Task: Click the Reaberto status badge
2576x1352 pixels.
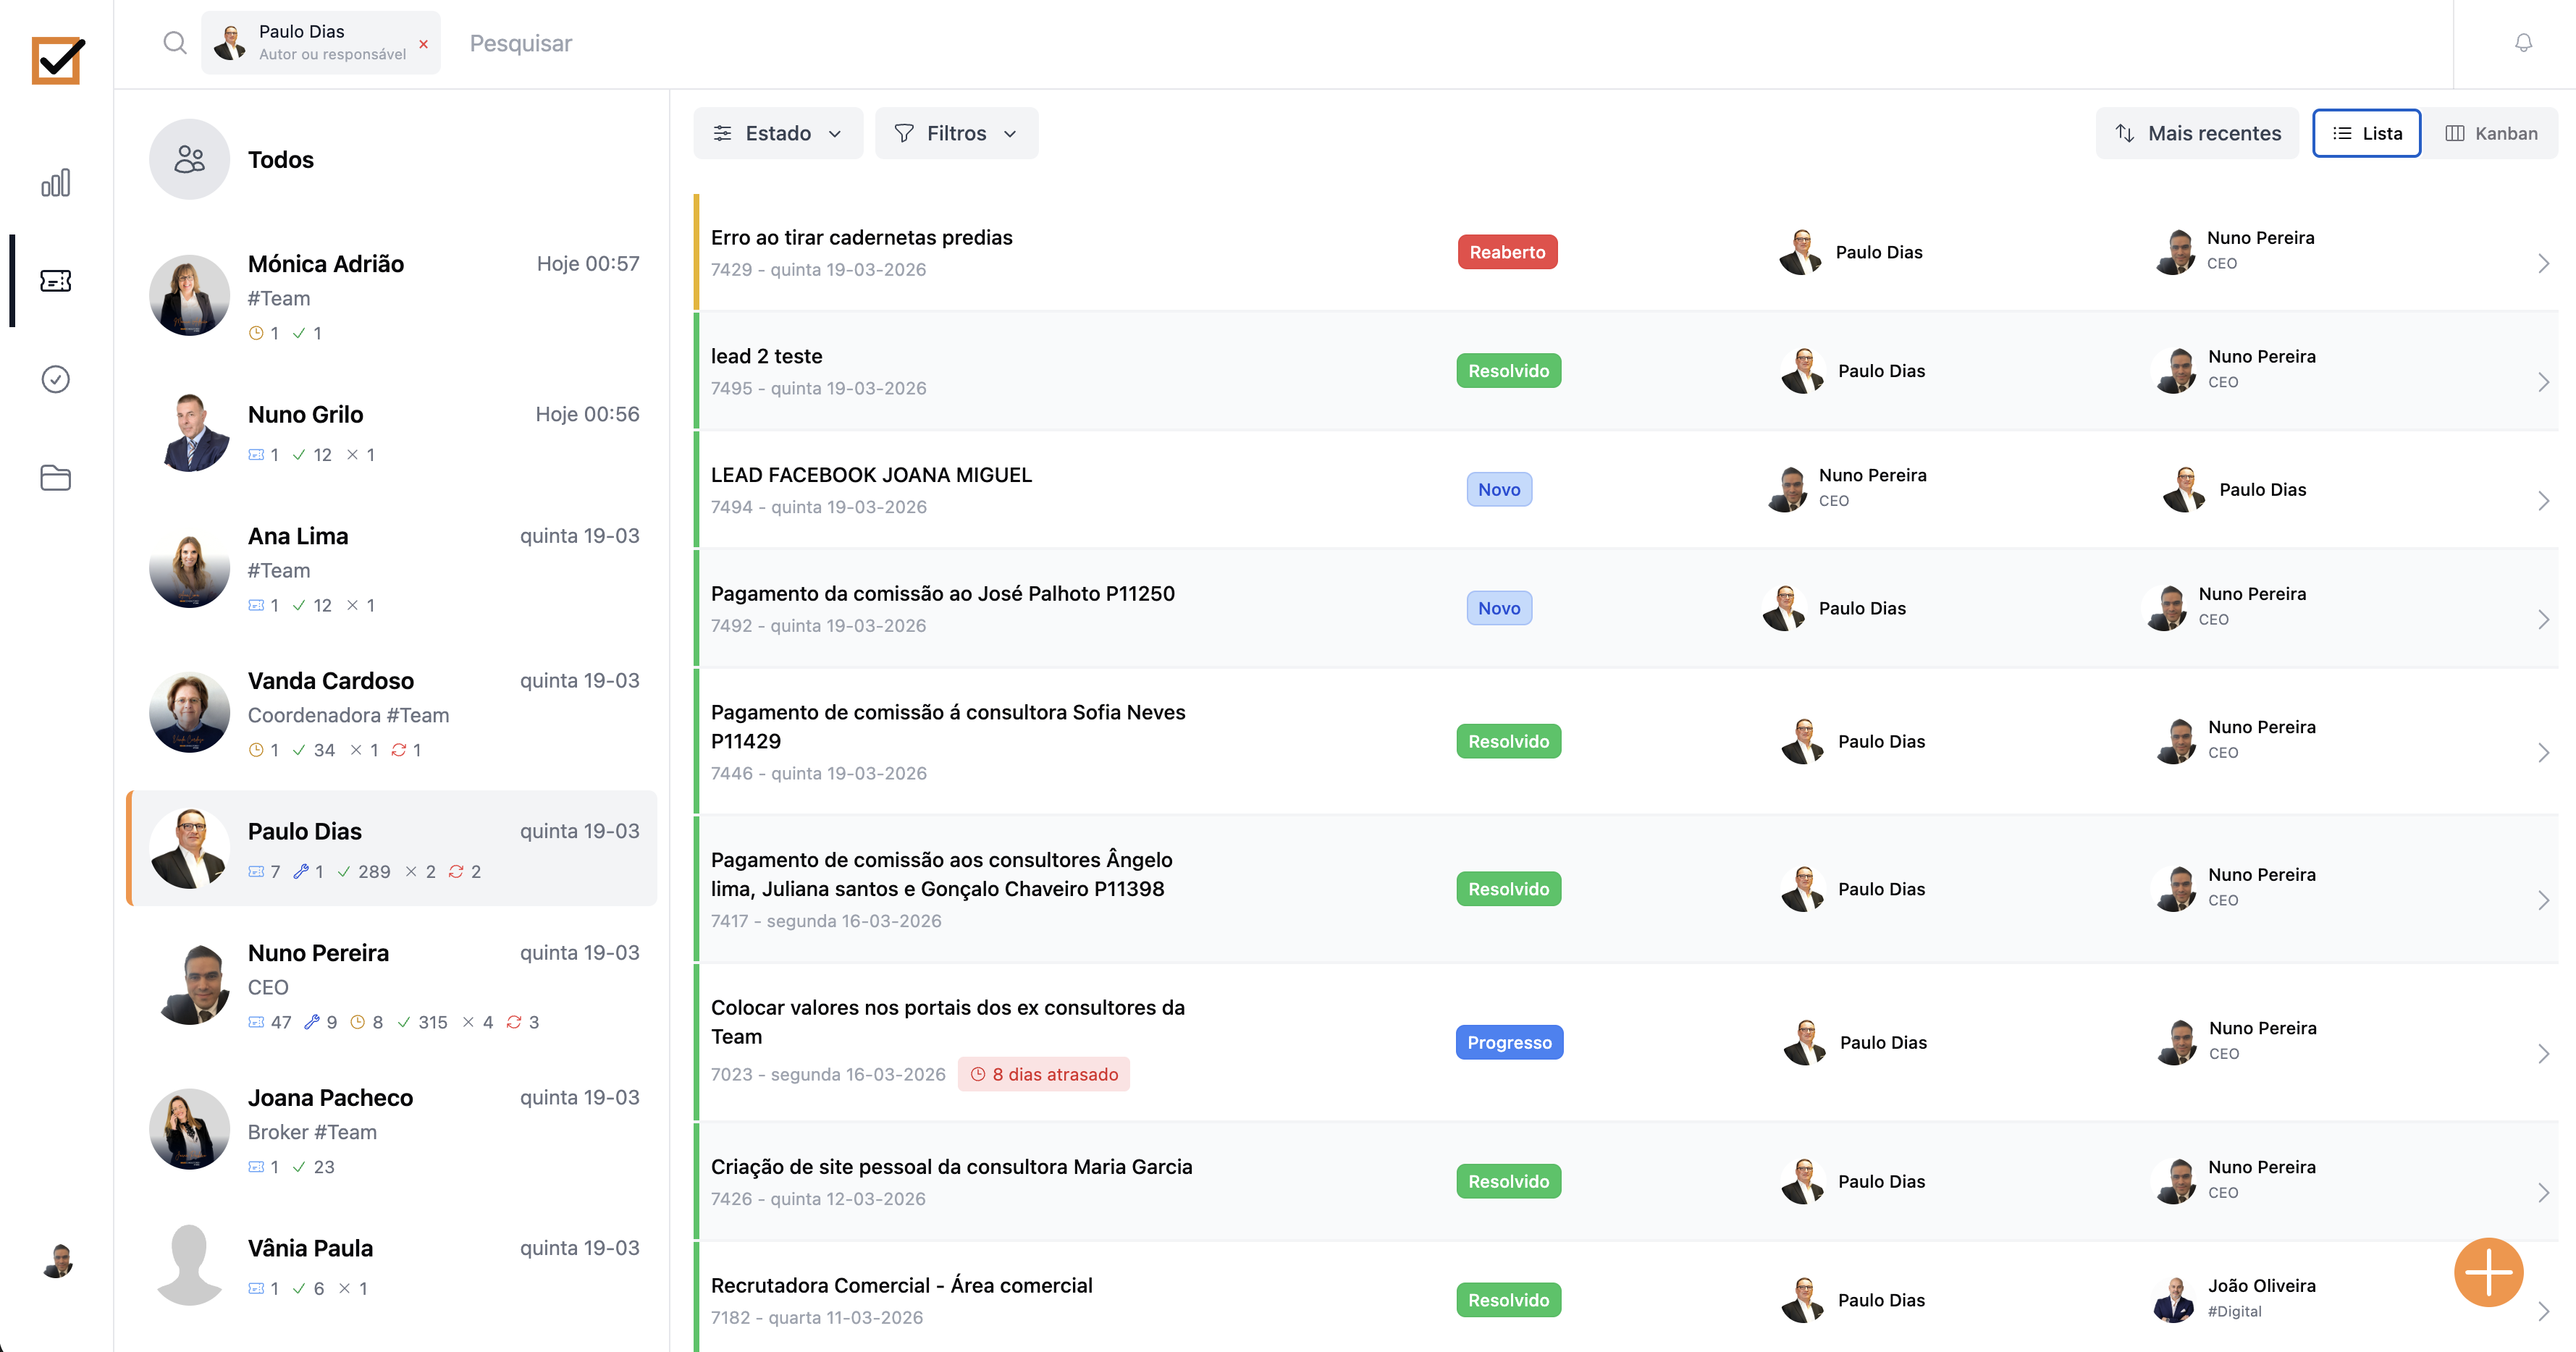Action: coord(1507,252)
